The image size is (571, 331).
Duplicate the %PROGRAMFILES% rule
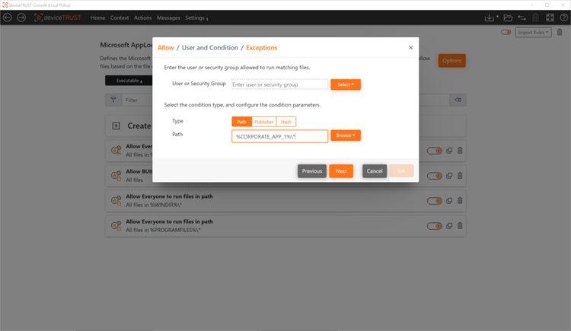coord(449,226)
